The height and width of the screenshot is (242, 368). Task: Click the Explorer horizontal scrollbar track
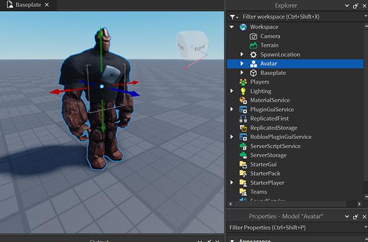coord(295,204)
